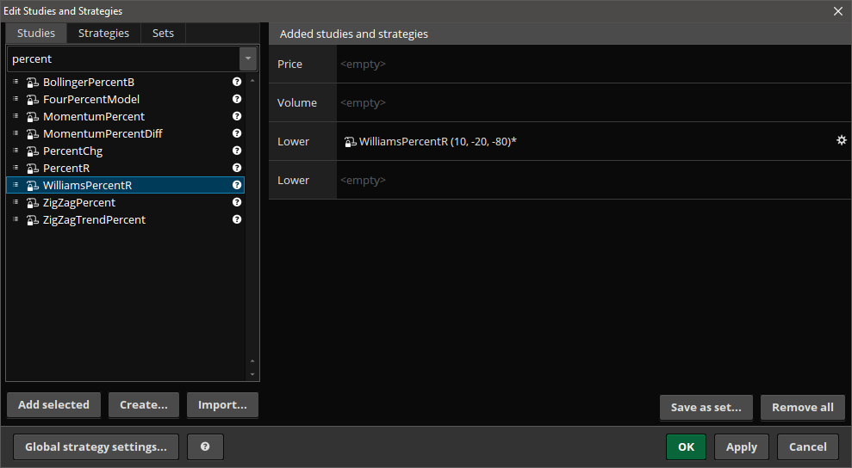The image size is (852, 468).
Task: Click Add selected button
Action: click(x=53, y=405)
